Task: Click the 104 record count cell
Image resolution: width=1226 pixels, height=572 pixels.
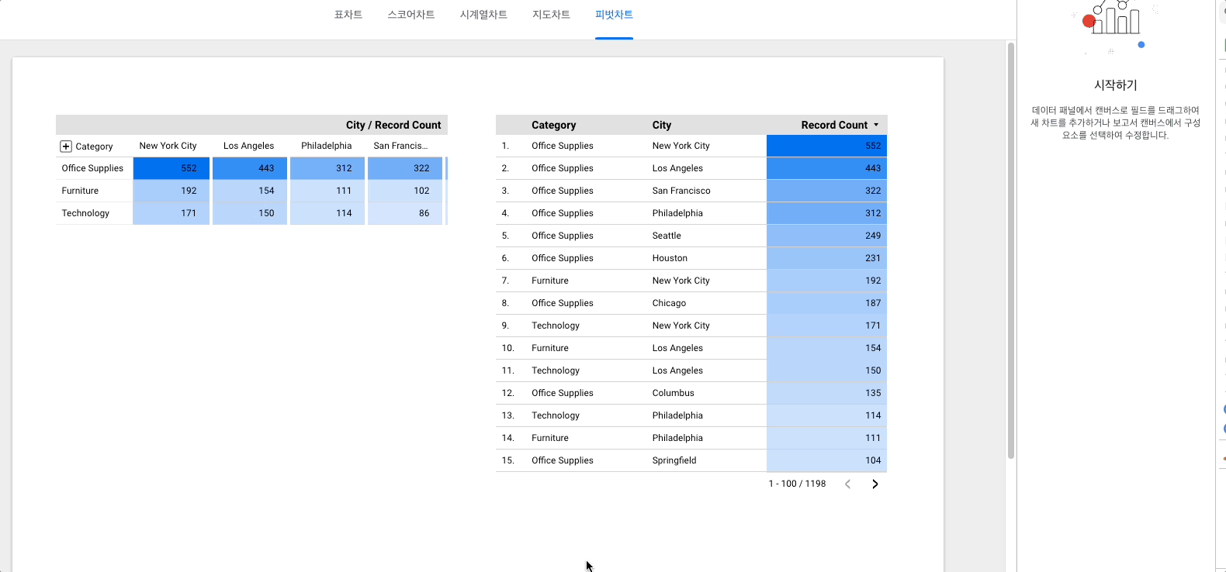Action: (x=826, y=460)
